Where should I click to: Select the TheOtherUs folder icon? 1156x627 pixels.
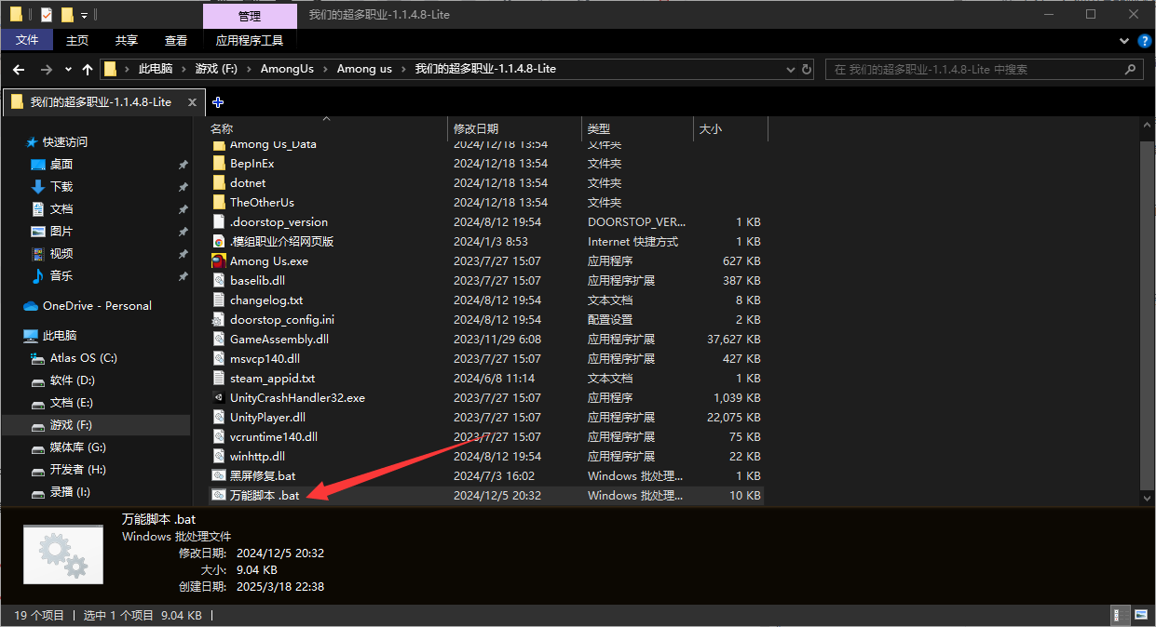pos(219,202)
